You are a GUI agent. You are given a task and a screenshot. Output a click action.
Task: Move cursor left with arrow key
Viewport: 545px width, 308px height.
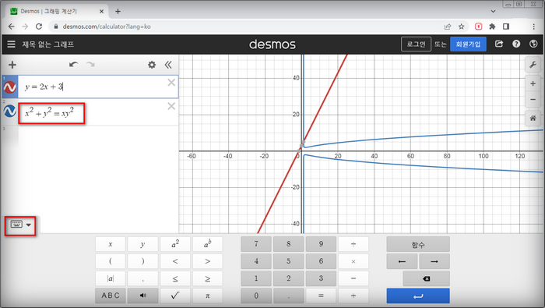[402, 261]
